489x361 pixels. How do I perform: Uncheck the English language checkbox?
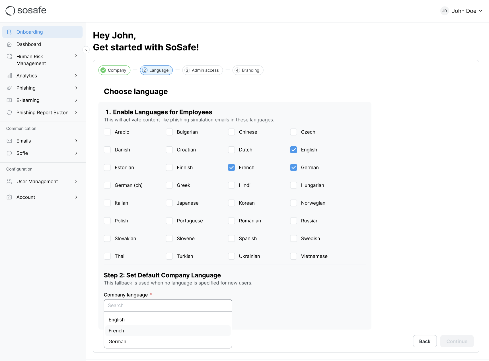[293, 150]
